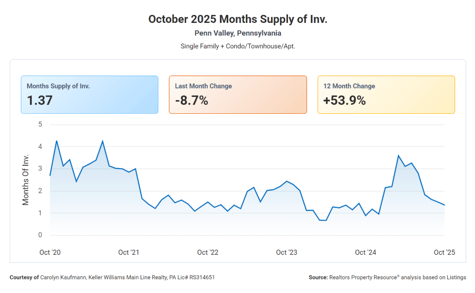Viewport: 475px width, 293px height.
Task: Click the 5 tick on y-axis
Action: click(40, 125)
